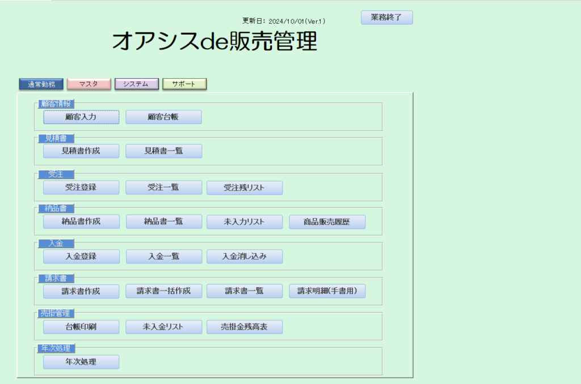The image size is (581, 384).
Task: Click 納品書作成 button
Action: pos(81,221)
